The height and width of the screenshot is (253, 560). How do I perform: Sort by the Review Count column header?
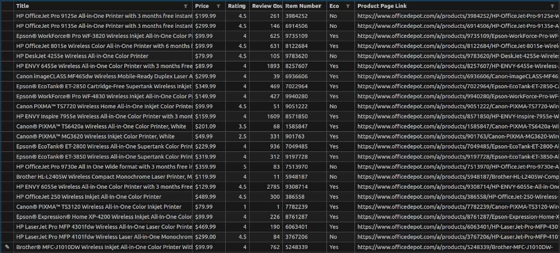click(267, 6)
